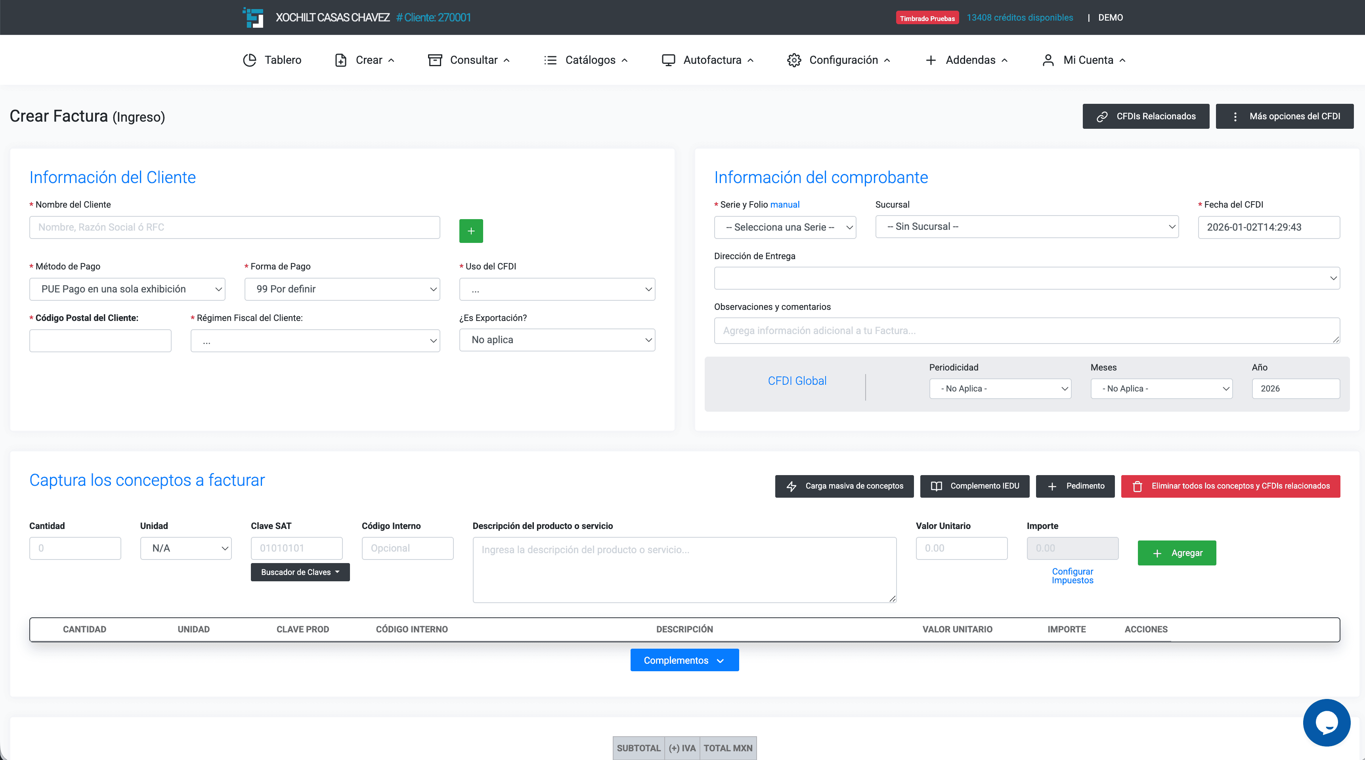The height and width of the screenshot is (760, 1365).
Task: Expand the Complementos section
Action: (x=684, y=660)
